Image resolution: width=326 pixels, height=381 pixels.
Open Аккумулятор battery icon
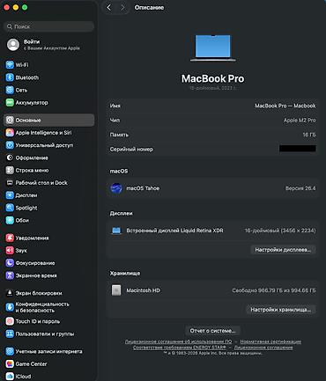coord(10,103)
